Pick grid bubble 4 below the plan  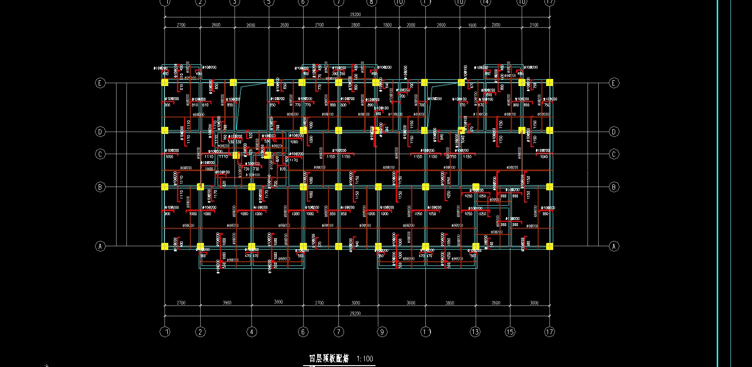[x=251, y=332]
